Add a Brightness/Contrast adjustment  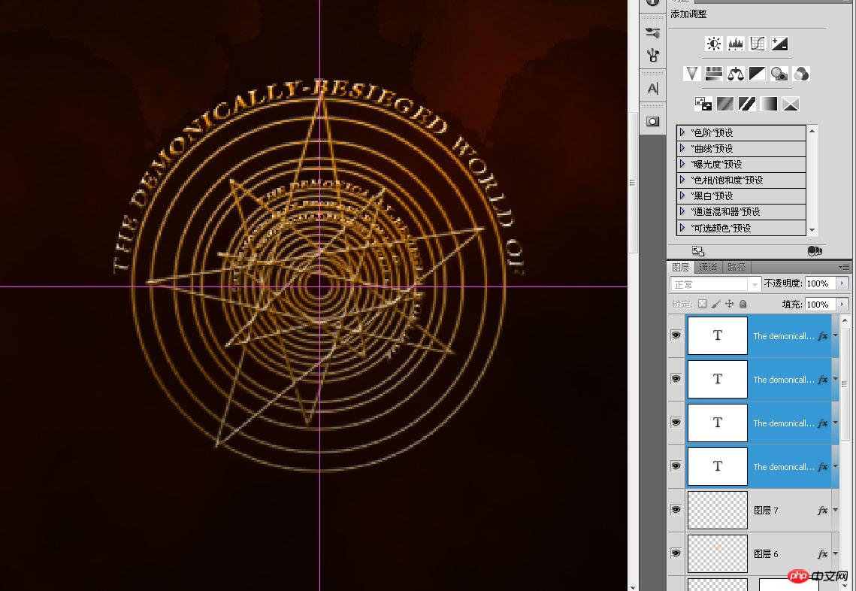coord(713,44)
